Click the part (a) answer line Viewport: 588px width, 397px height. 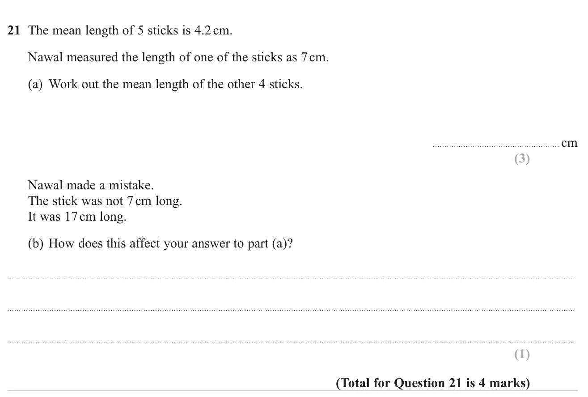[x=495, y=146]
